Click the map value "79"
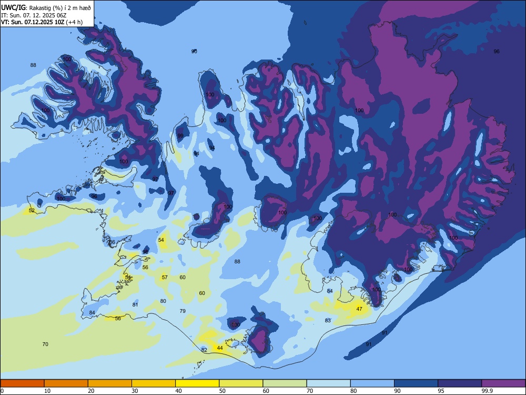This screenshot has height=395, width=526. 183,311
